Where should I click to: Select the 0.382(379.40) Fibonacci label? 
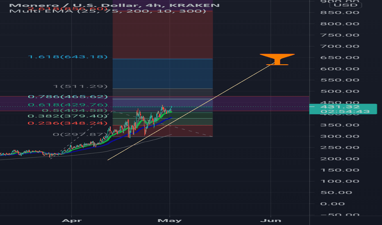click(x=68, y=116)
